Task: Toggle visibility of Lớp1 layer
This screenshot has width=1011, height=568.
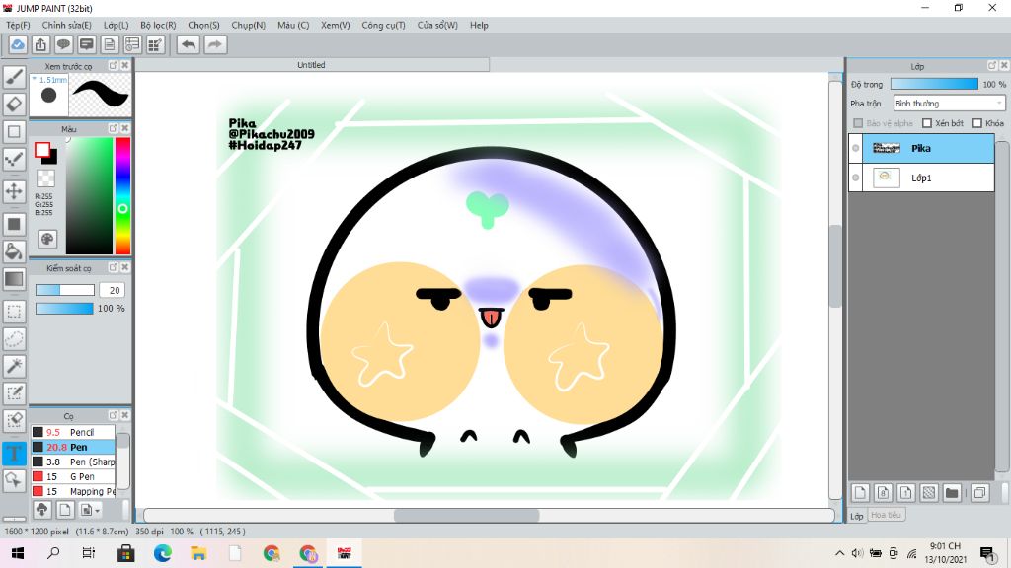Action: [856, 177]
